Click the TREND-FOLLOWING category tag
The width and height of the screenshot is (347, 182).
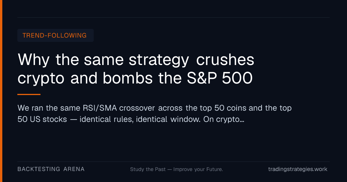(x=56, y=36)
